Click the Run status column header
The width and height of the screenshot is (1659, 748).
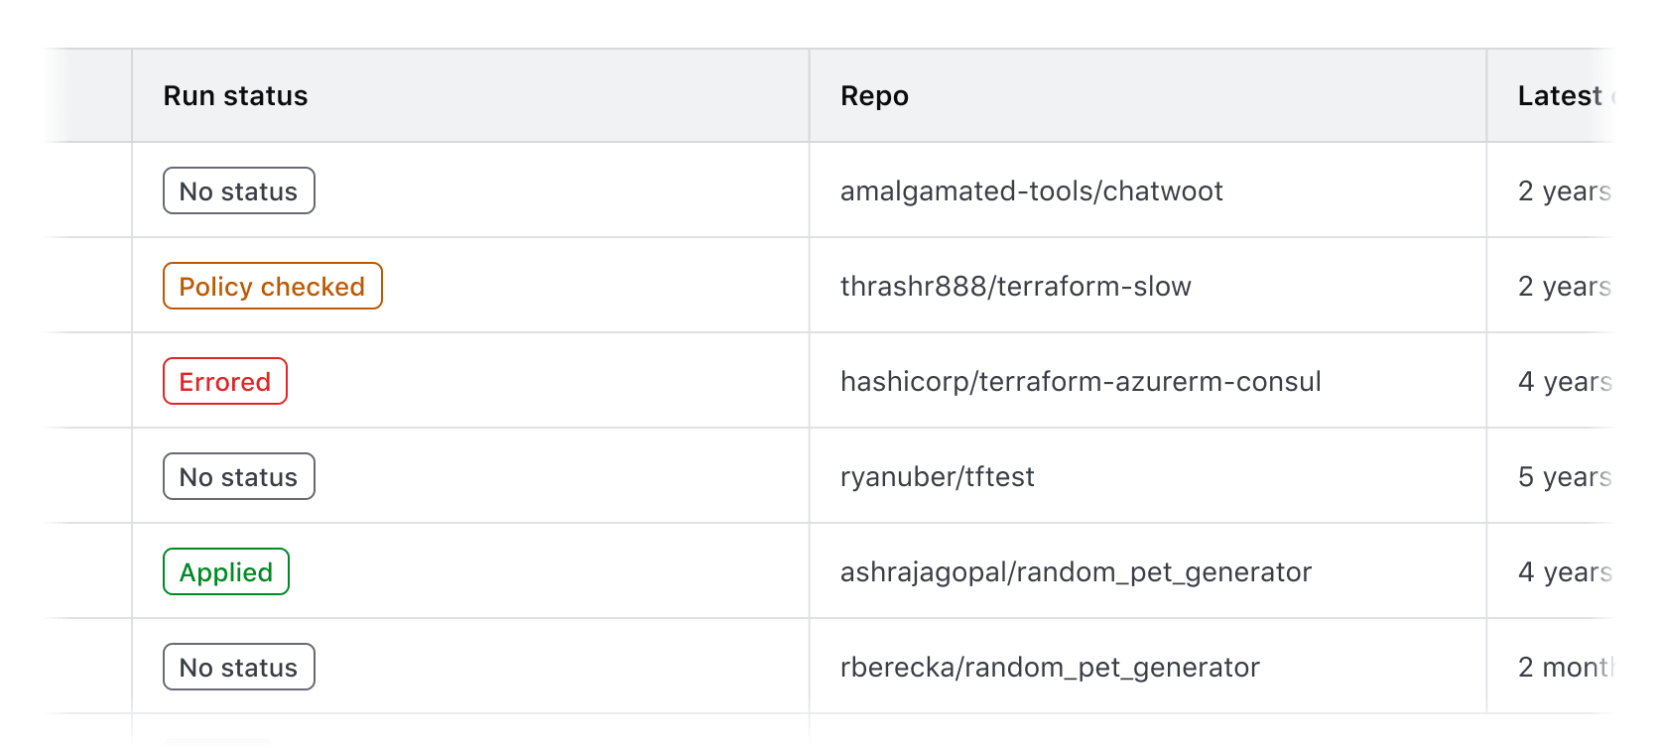click(235, 96)
